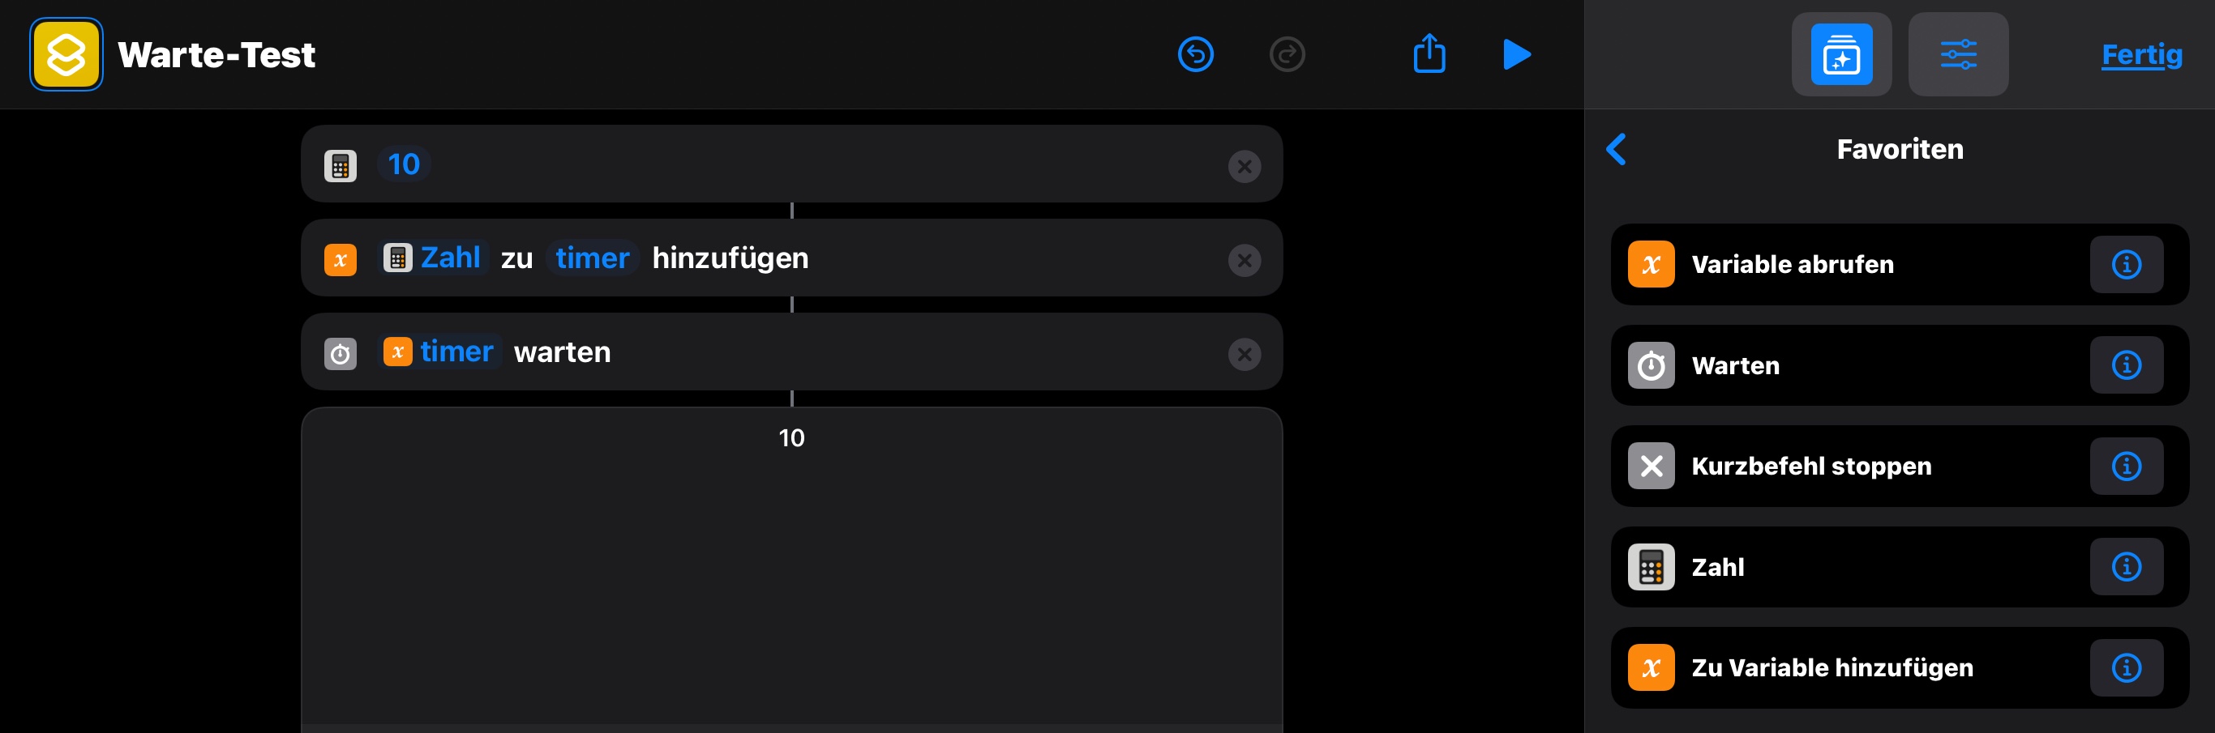
Task: Change the timer variable name field
Action: [592, 258]
